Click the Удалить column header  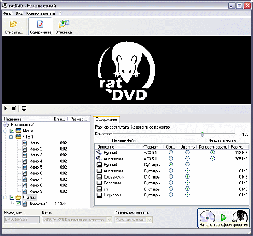click(187, 147)
